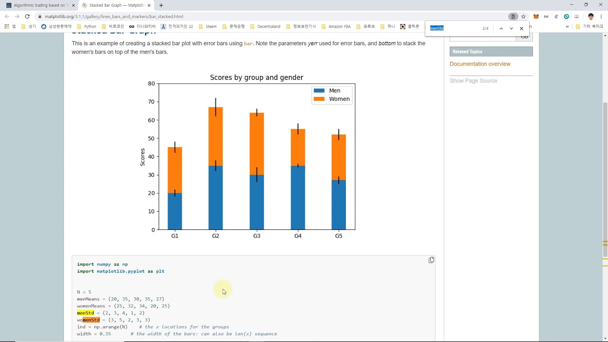Click the Men legend blue swatch
The image size is (608, 342).
pos(319,91)
